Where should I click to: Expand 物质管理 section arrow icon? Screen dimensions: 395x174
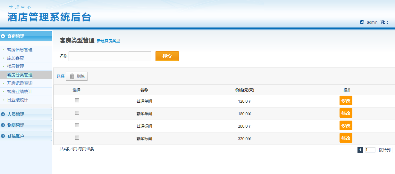pos(3,125)
